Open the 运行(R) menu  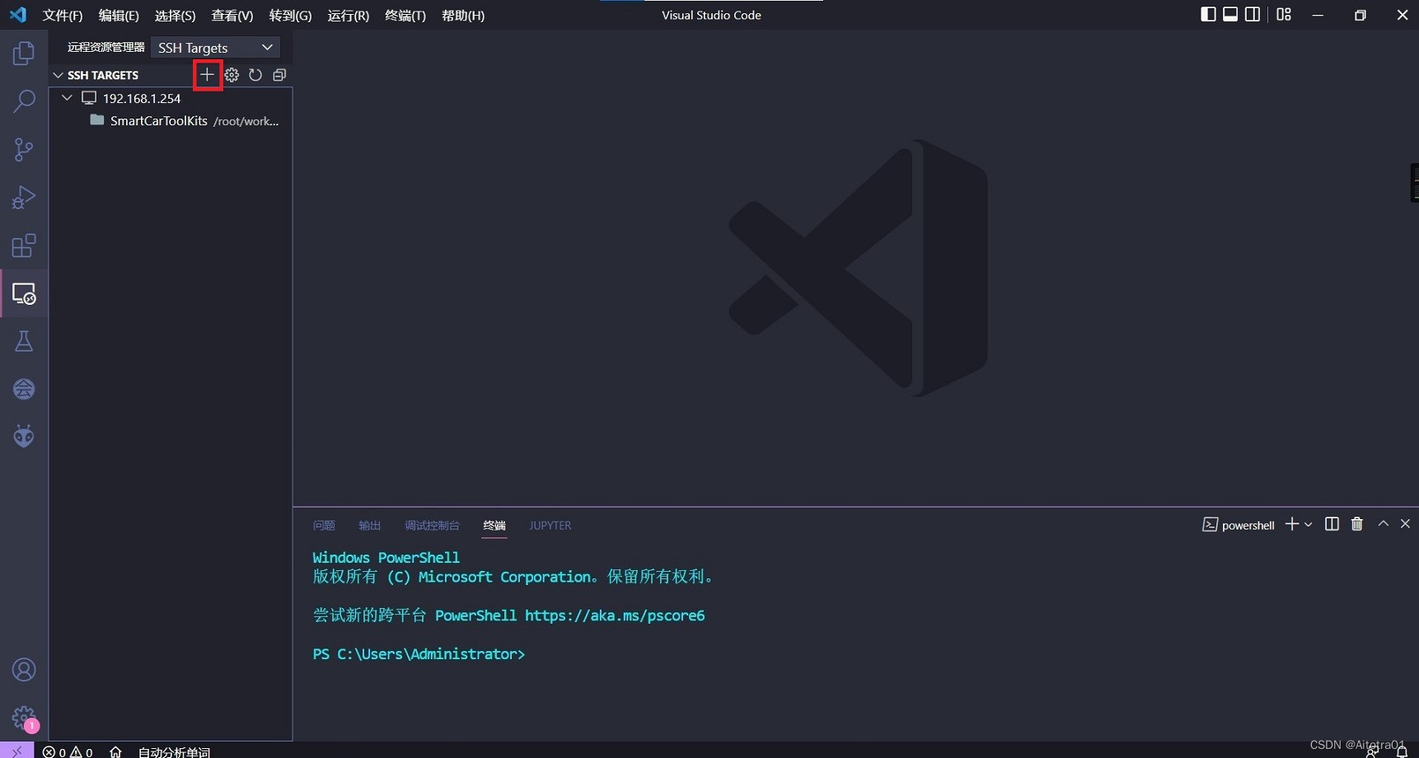click(348, 16)
